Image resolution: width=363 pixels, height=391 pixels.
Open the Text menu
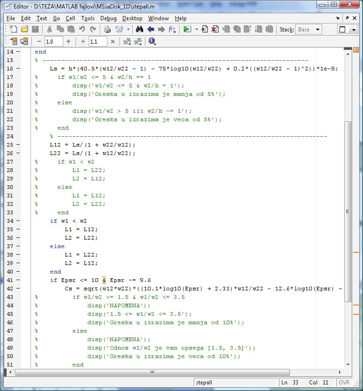pyautogui.click(x=42, y=18)
